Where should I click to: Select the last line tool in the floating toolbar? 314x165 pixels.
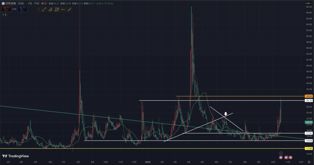click(70, 10)
